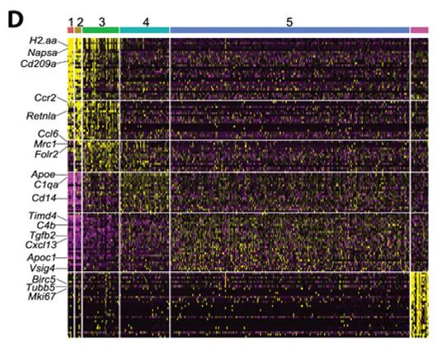Image resolution: width=446 pixels, height=356 pixels.
Task: Click cluster number 1 label
Action: click(71, 22)
